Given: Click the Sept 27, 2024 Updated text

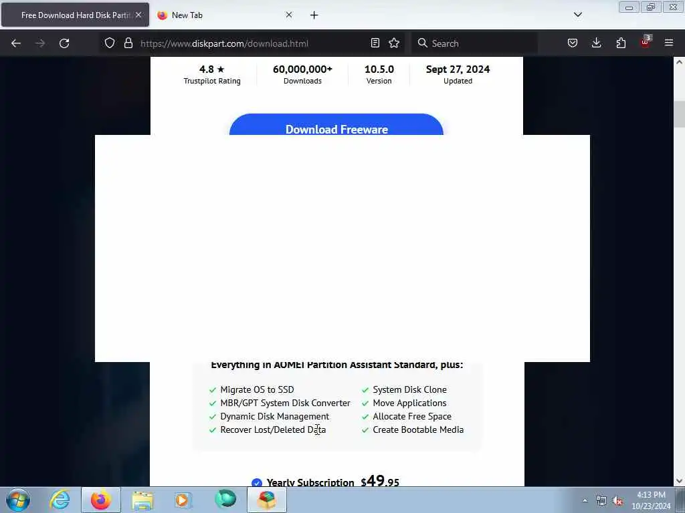Looking at the screenshot, I should click(x=458, y=74).
